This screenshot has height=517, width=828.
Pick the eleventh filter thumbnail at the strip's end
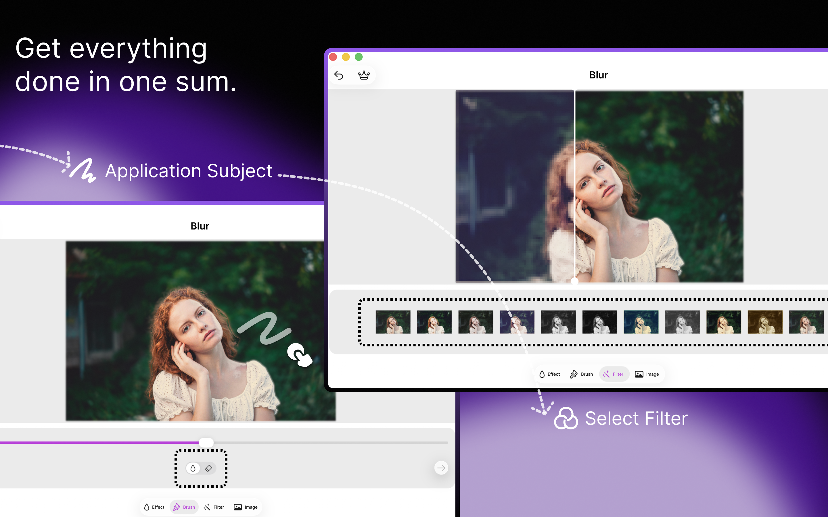[807, 322]
